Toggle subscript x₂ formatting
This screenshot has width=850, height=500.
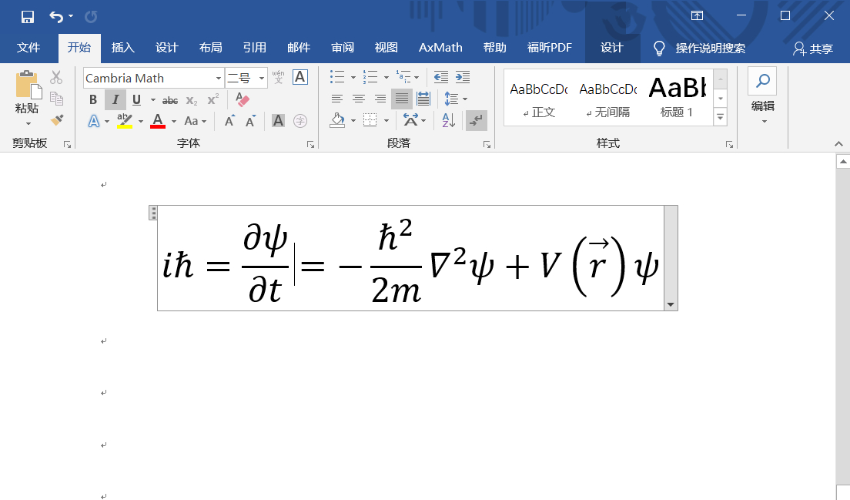(x=192, y=100)
